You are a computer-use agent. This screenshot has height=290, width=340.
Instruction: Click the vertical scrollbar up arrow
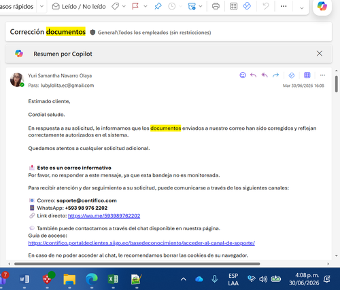[x=337, y=71]
